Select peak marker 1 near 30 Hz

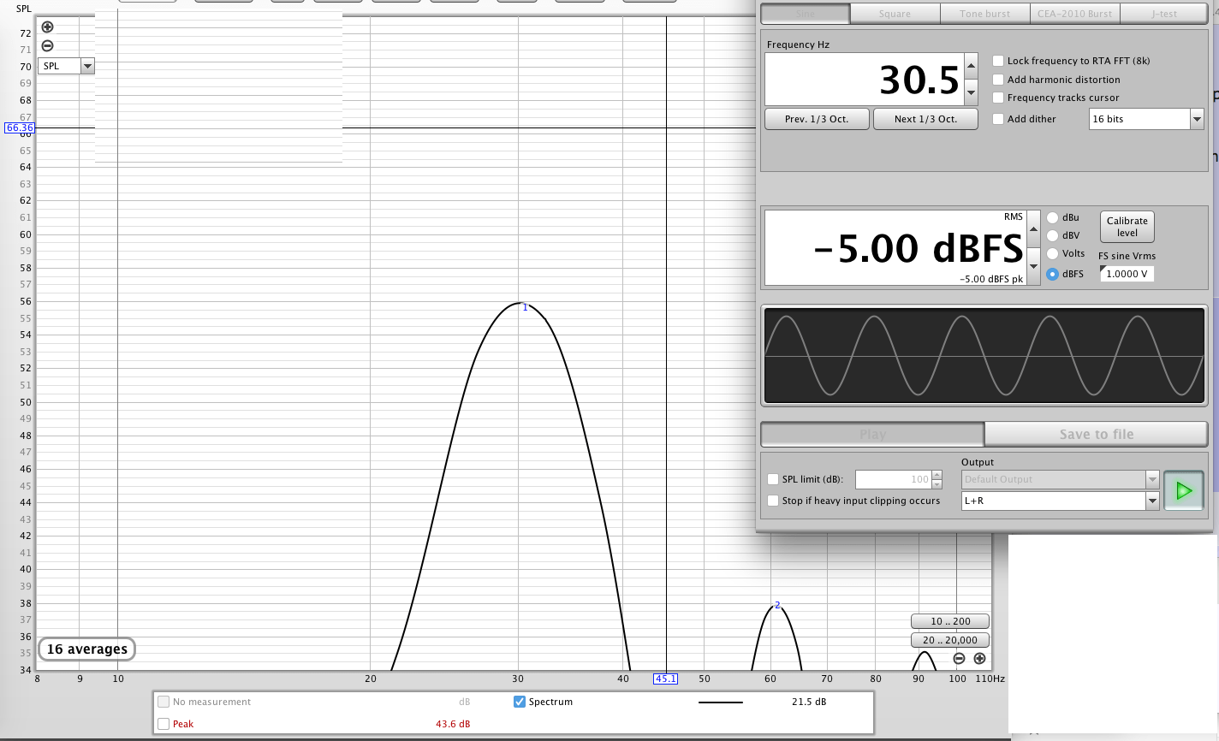[525, 307]
